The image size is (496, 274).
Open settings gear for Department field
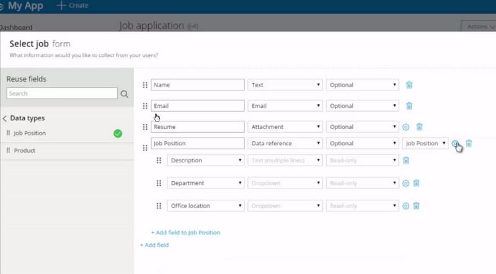coord(406,183)
